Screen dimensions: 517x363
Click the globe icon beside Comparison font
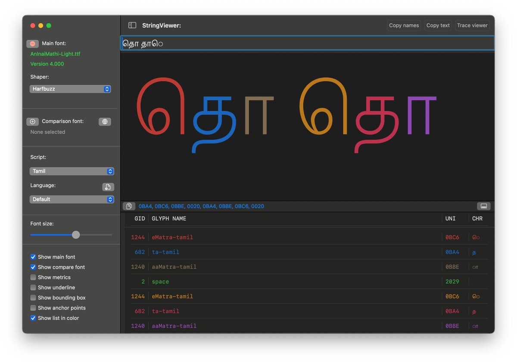point(105,121)
